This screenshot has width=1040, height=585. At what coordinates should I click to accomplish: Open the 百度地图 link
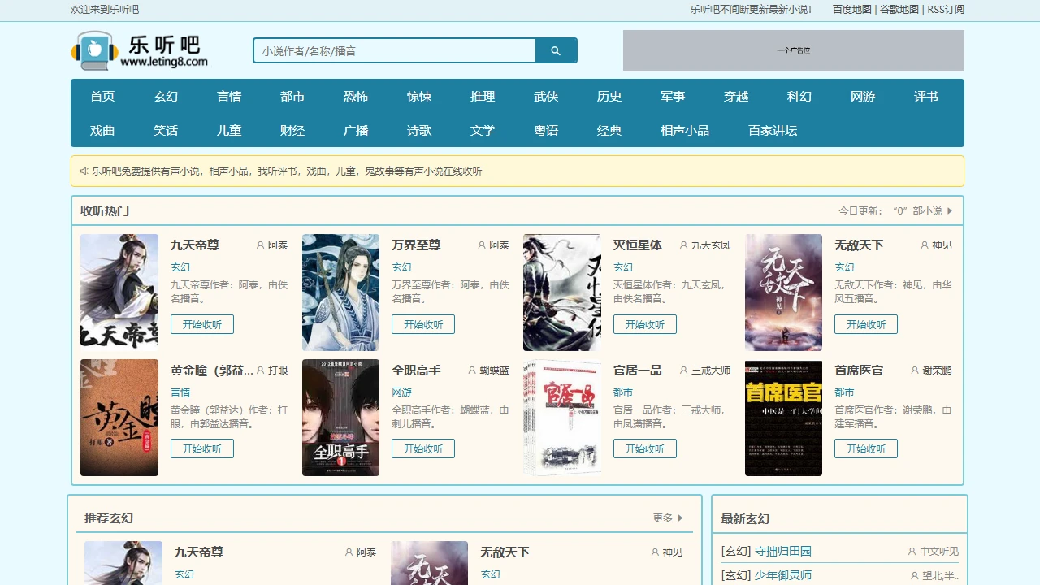851,10
